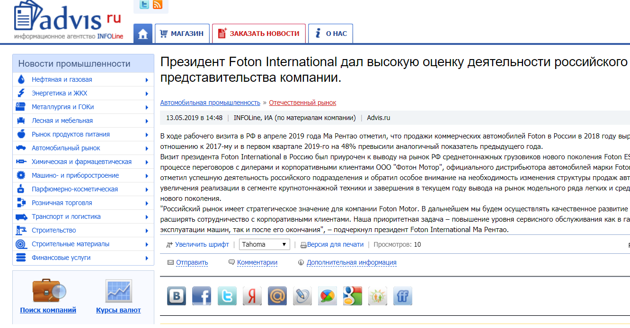
Task: Click the Yandex share icon
Action: 252,295
